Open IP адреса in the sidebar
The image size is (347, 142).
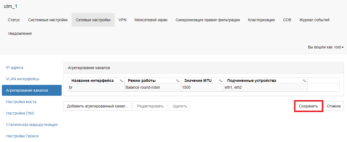[15, 67]
